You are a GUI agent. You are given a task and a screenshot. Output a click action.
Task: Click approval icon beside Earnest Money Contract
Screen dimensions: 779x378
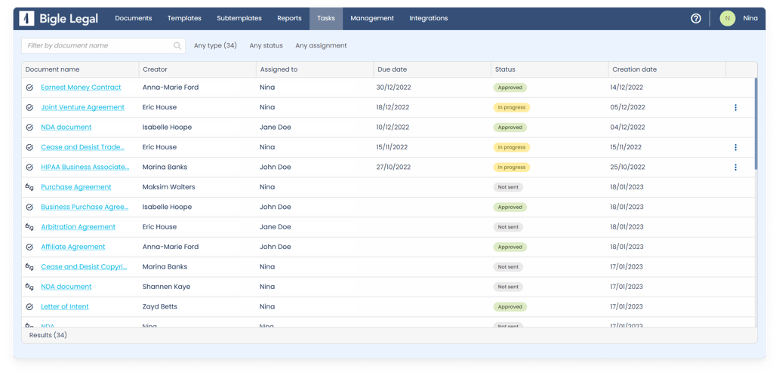point(29,88)
